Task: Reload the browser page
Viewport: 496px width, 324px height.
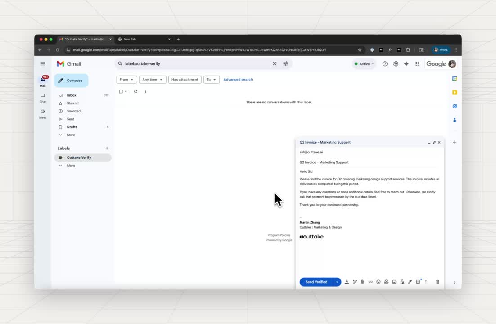Action: click(x=57, y=50)
